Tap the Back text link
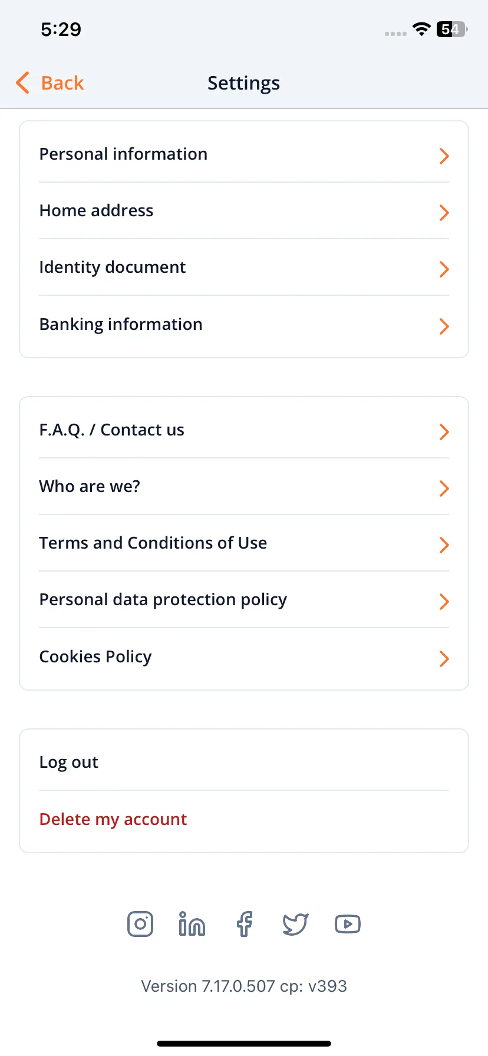 pos(62,83)
